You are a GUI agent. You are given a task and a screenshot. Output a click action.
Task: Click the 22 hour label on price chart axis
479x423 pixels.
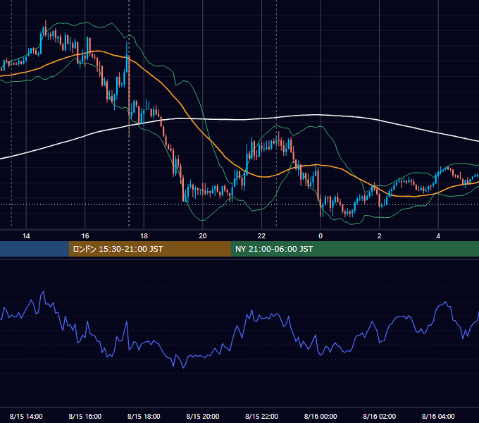pos(261,236)
